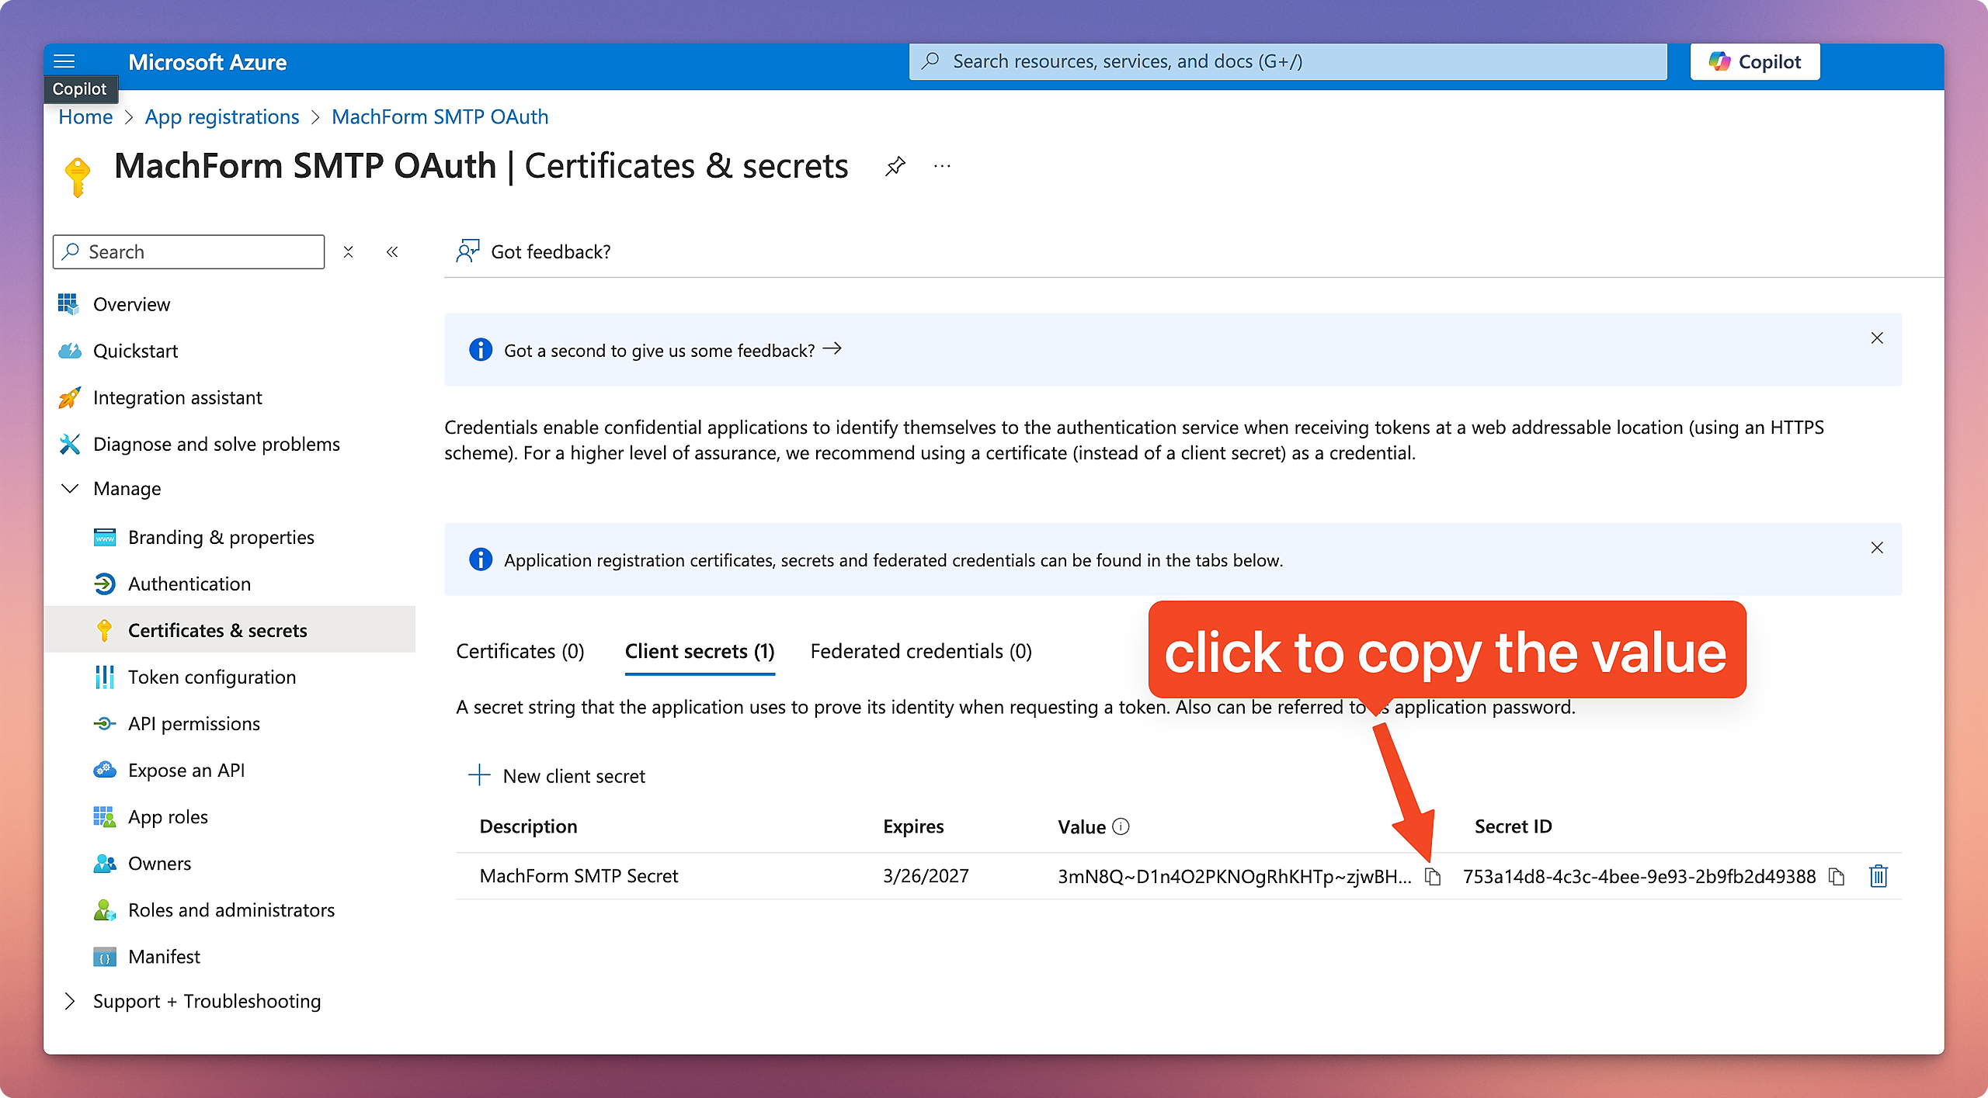1988x1098 pixels.
Task: Expand Support + Troubleshooting section
Action: pyautogui.click(x=70, y=1001)
